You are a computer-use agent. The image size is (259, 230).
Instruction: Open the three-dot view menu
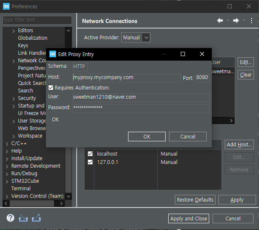(x=251, y=20)
